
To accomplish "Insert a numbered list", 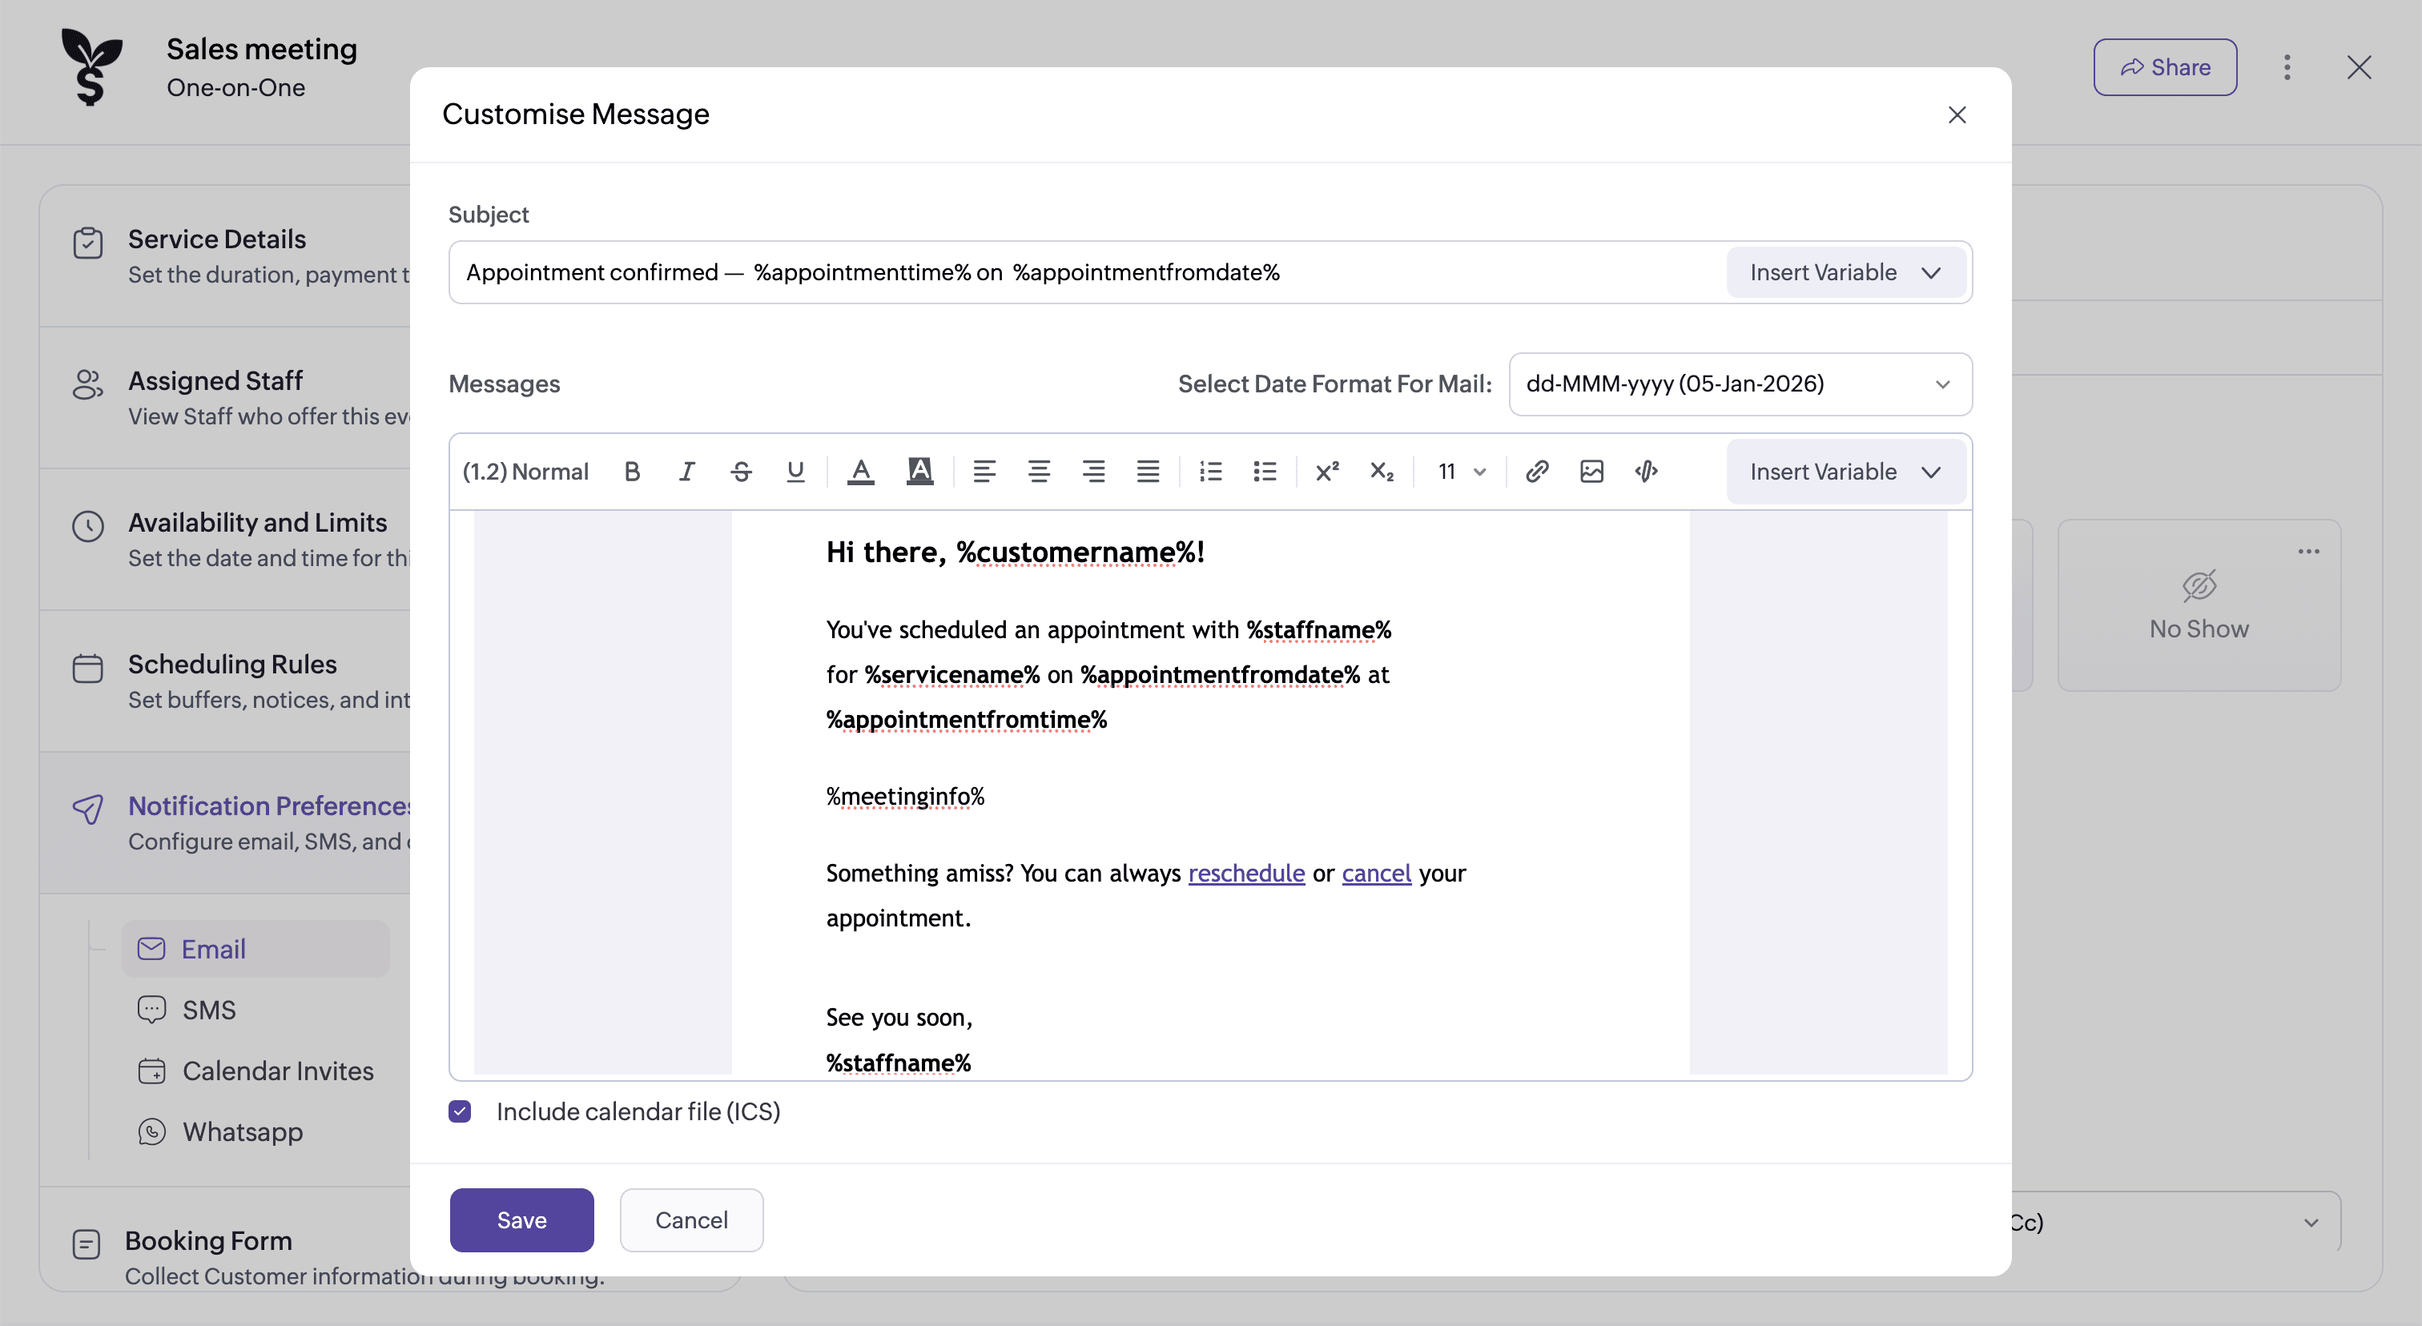I will pos(1211,472).
